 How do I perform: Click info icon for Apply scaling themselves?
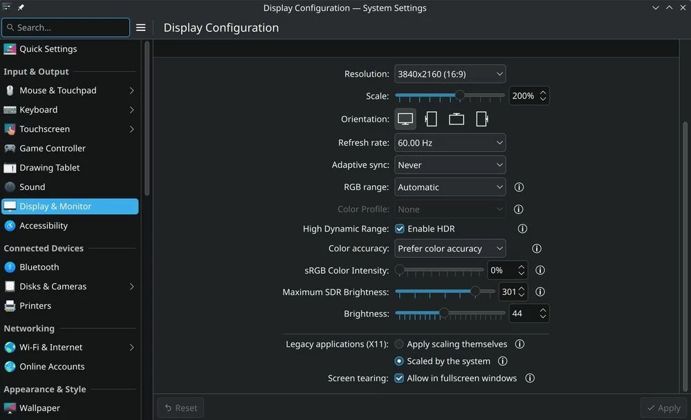[520, 344]
